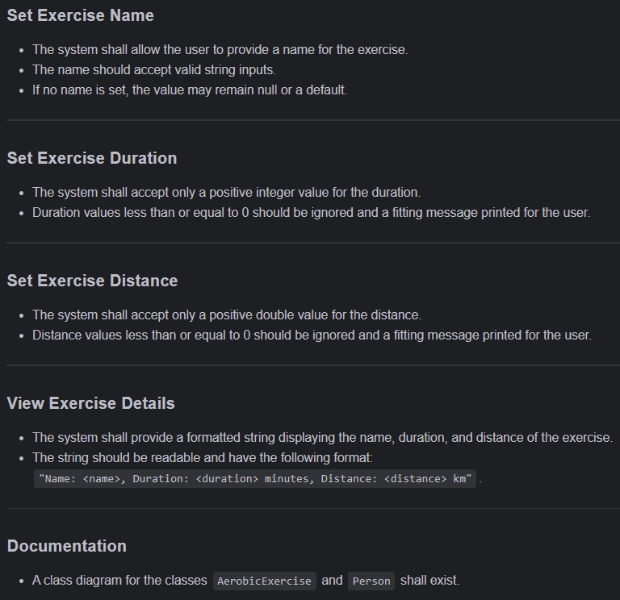
Task: Click the line starting 'Distance values less than'
Action: tap(312, 335)
